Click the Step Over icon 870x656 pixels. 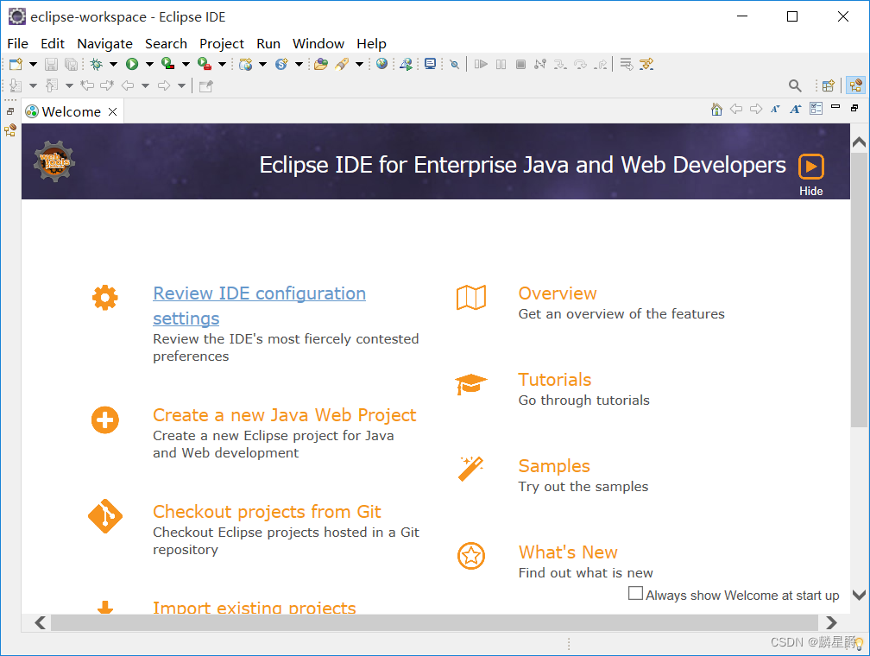[580, 65]
